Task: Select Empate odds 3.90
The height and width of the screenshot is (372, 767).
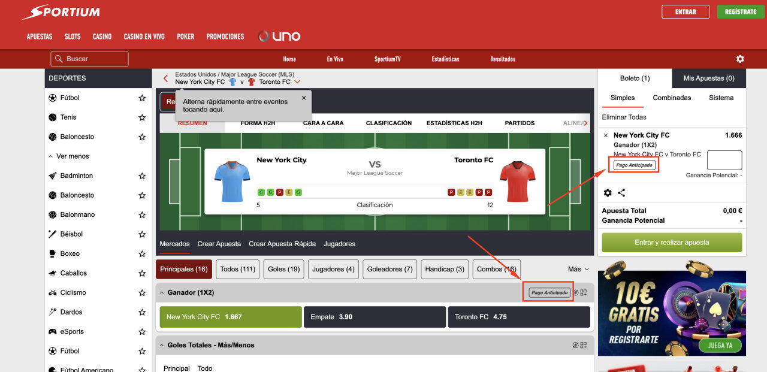Action: (375, 317)
